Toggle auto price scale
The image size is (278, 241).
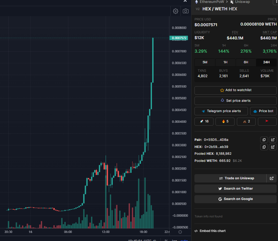184,240
